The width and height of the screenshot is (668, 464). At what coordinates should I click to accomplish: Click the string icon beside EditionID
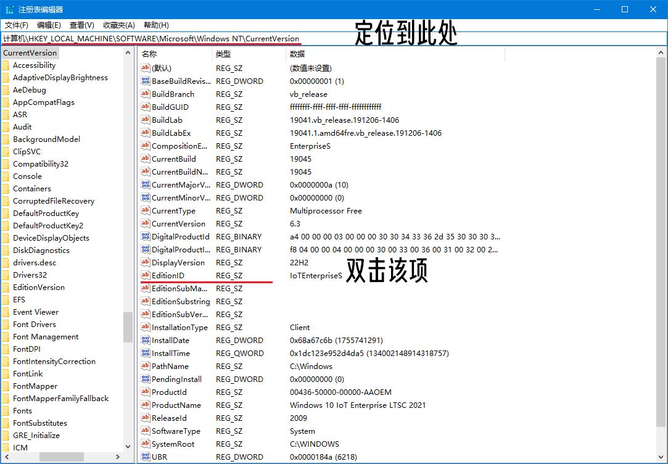pos(146,276)
